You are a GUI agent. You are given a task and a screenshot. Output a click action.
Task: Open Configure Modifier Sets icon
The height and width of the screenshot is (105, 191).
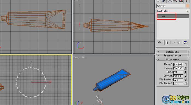(186, 42)
